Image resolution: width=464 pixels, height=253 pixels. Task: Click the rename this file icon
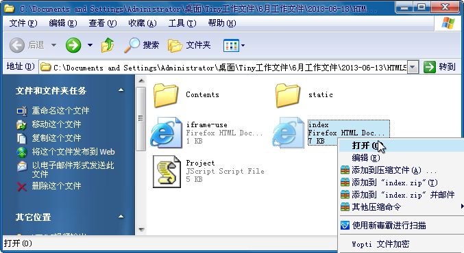[x=22, y=111]
